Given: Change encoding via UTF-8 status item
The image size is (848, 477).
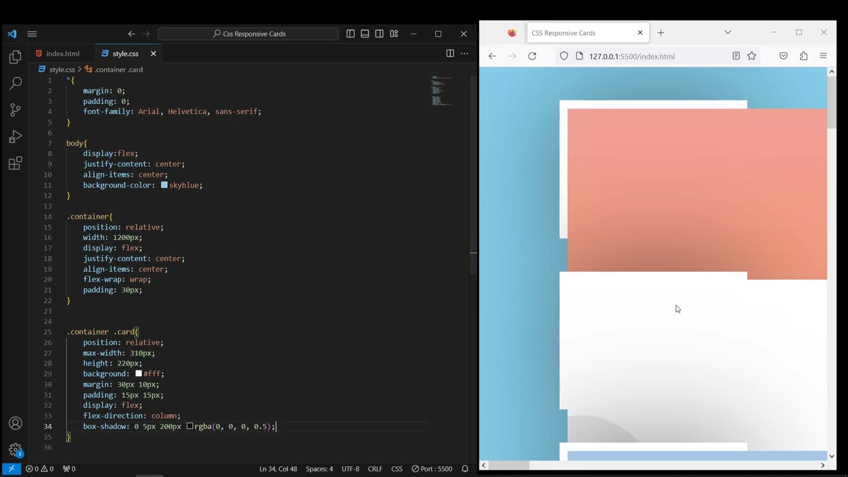Looking at the screenshot, I should tap(350, 468).
